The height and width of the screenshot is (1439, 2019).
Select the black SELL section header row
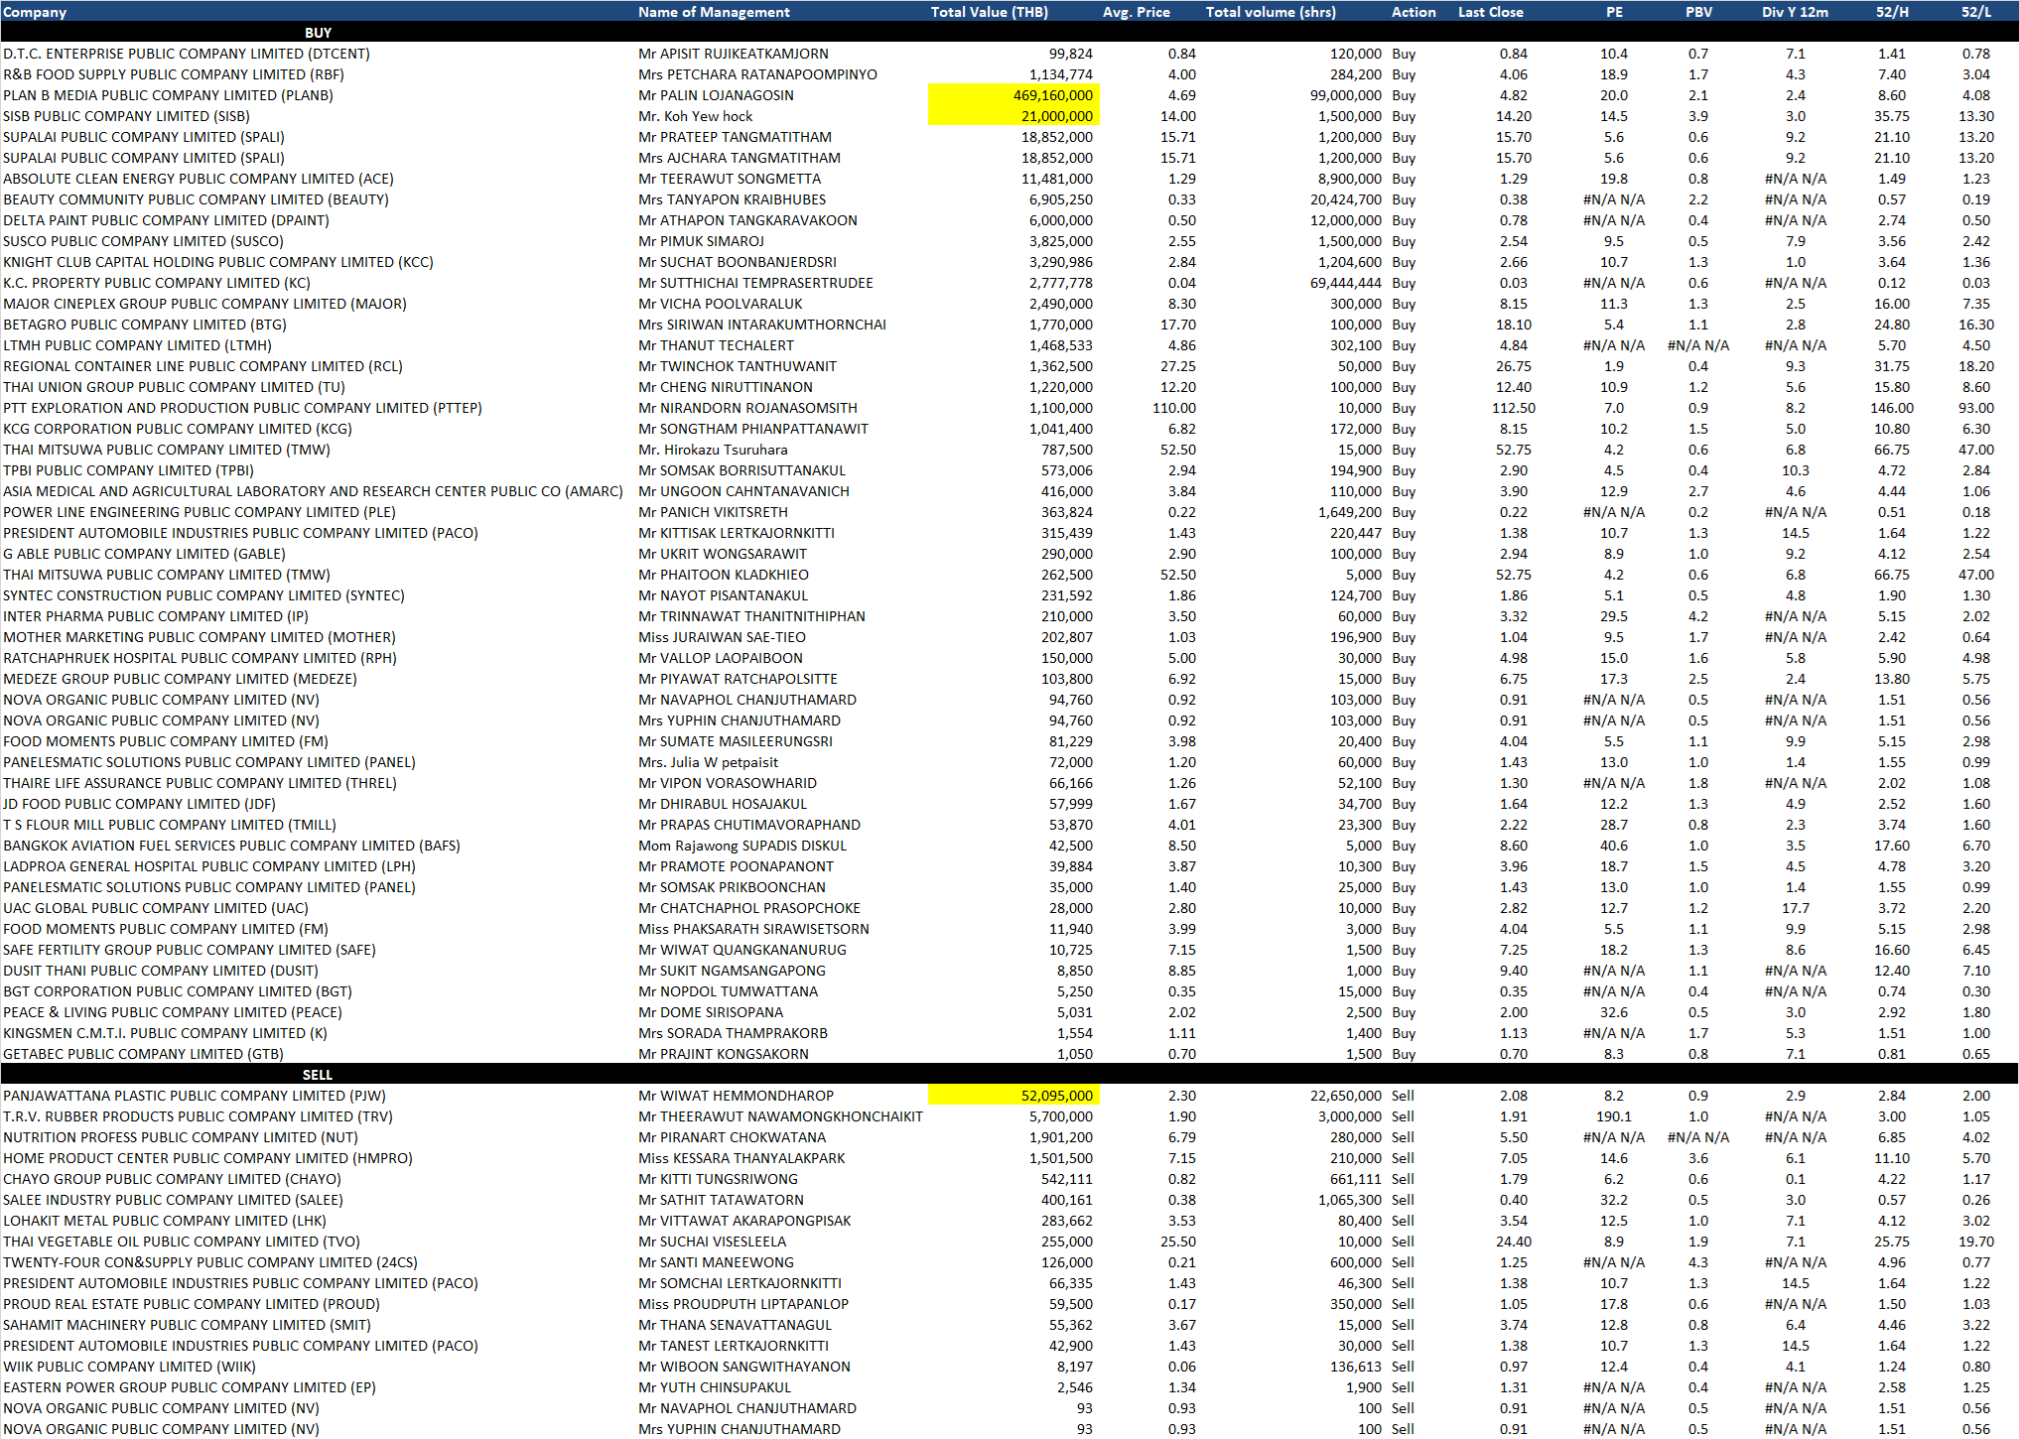318,1075
